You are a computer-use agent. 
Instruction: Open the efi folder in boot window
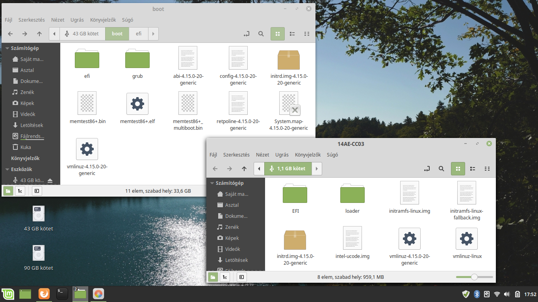click(x=87, y=63)
